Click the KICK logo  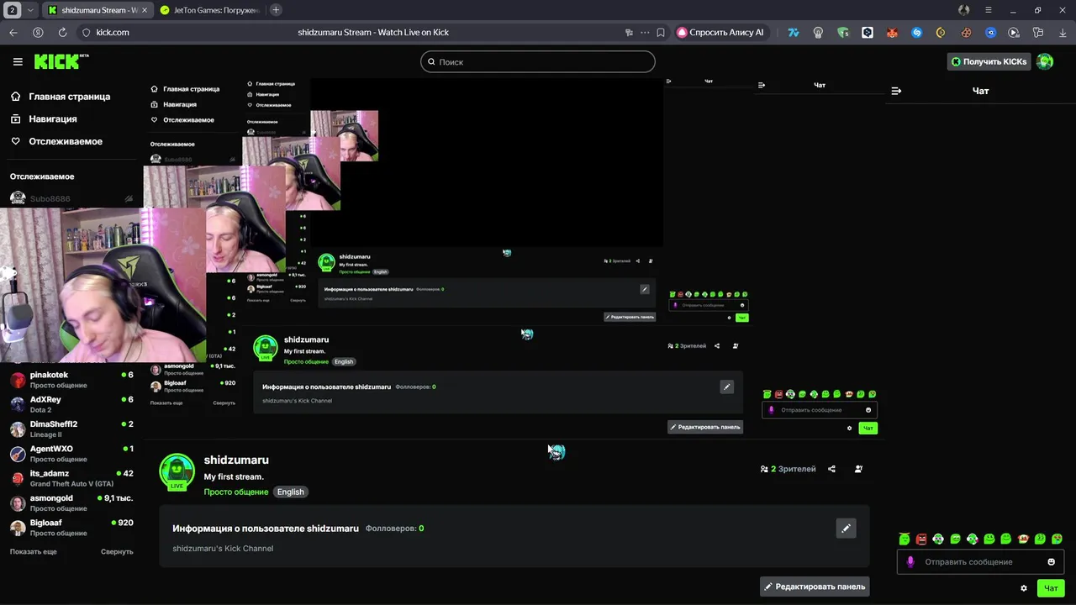[x=61, y=61]
